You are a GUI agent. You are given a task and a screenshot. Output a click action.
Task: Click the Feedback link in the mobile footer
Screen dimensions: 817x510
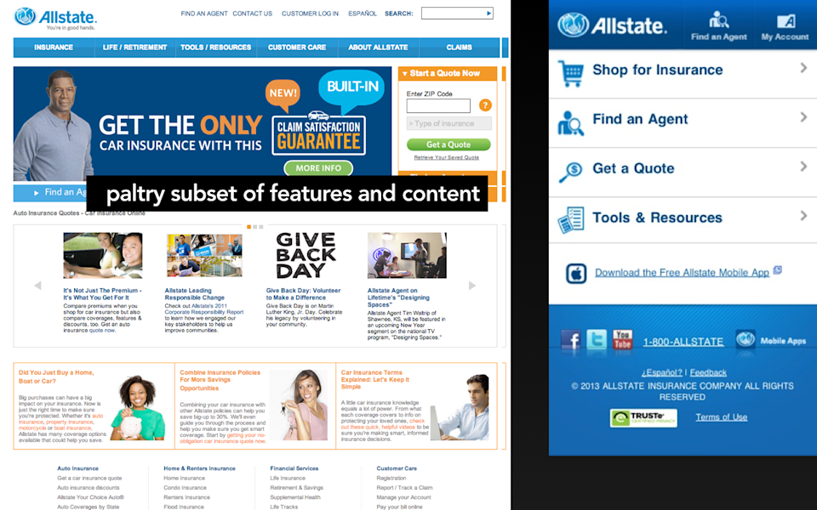point(708,372)
